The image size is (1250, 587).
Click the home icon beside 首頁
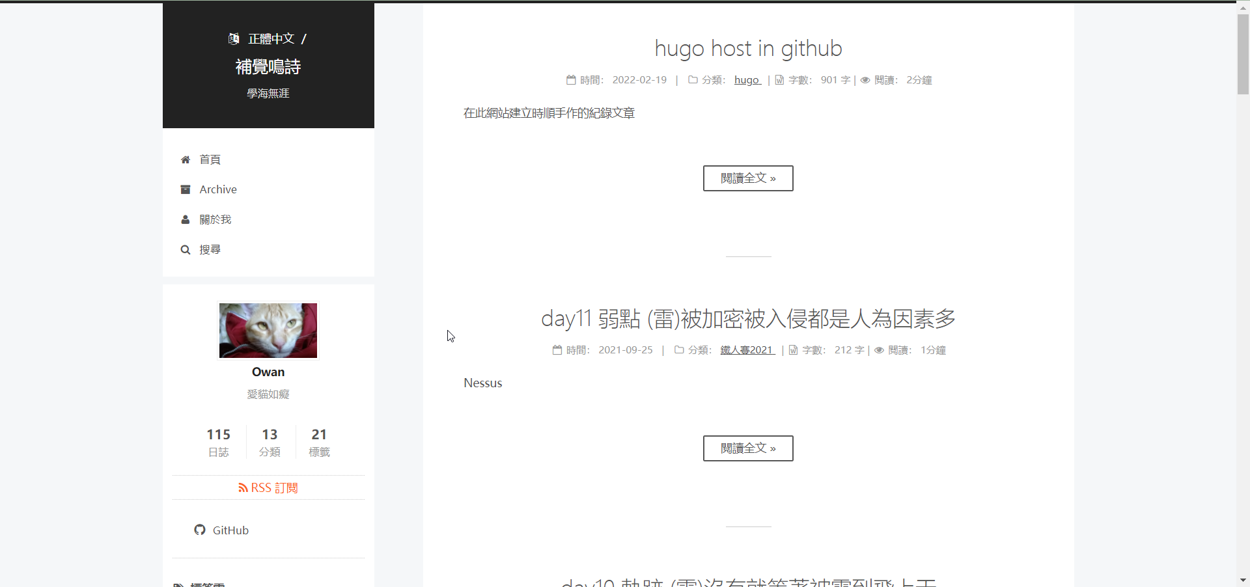186,159
